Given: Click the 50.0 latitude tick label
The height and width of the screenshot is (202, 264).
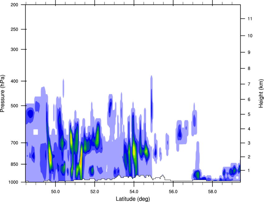Looking at the screenshot, I should [55, 192].
